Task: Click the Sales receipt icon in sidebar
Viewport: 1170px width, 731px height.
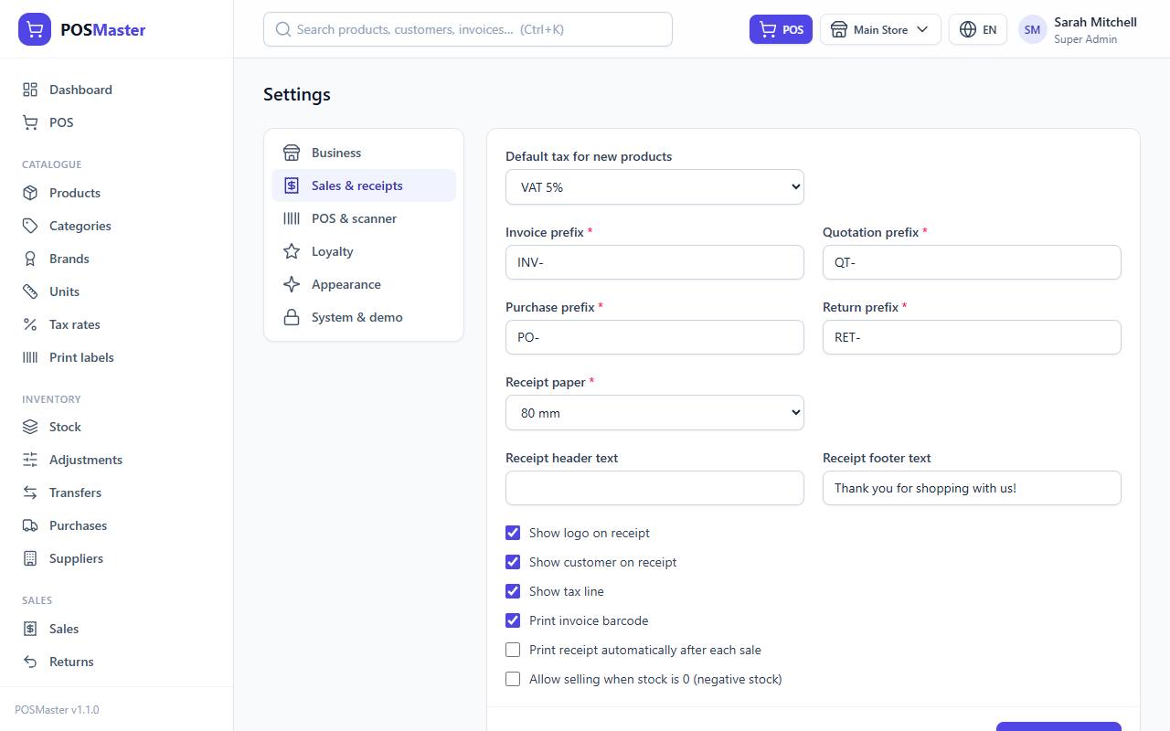Action: pyautogui.click(x=30, y=629)
